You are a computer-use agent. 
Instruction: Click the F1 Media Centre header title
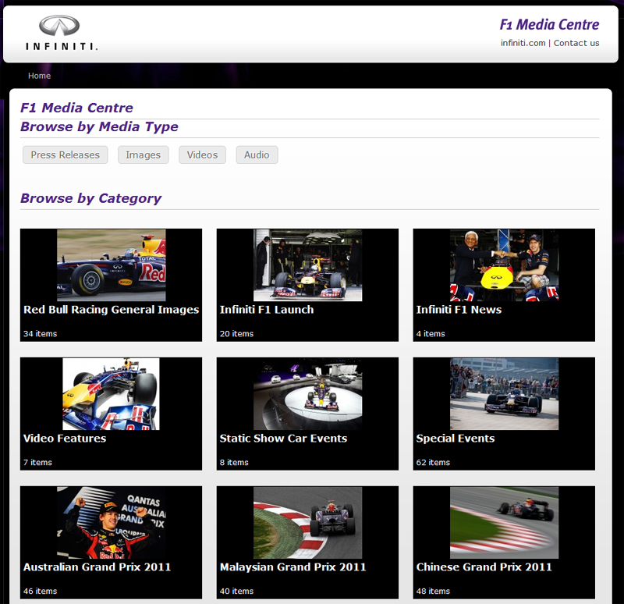point(549,25)
